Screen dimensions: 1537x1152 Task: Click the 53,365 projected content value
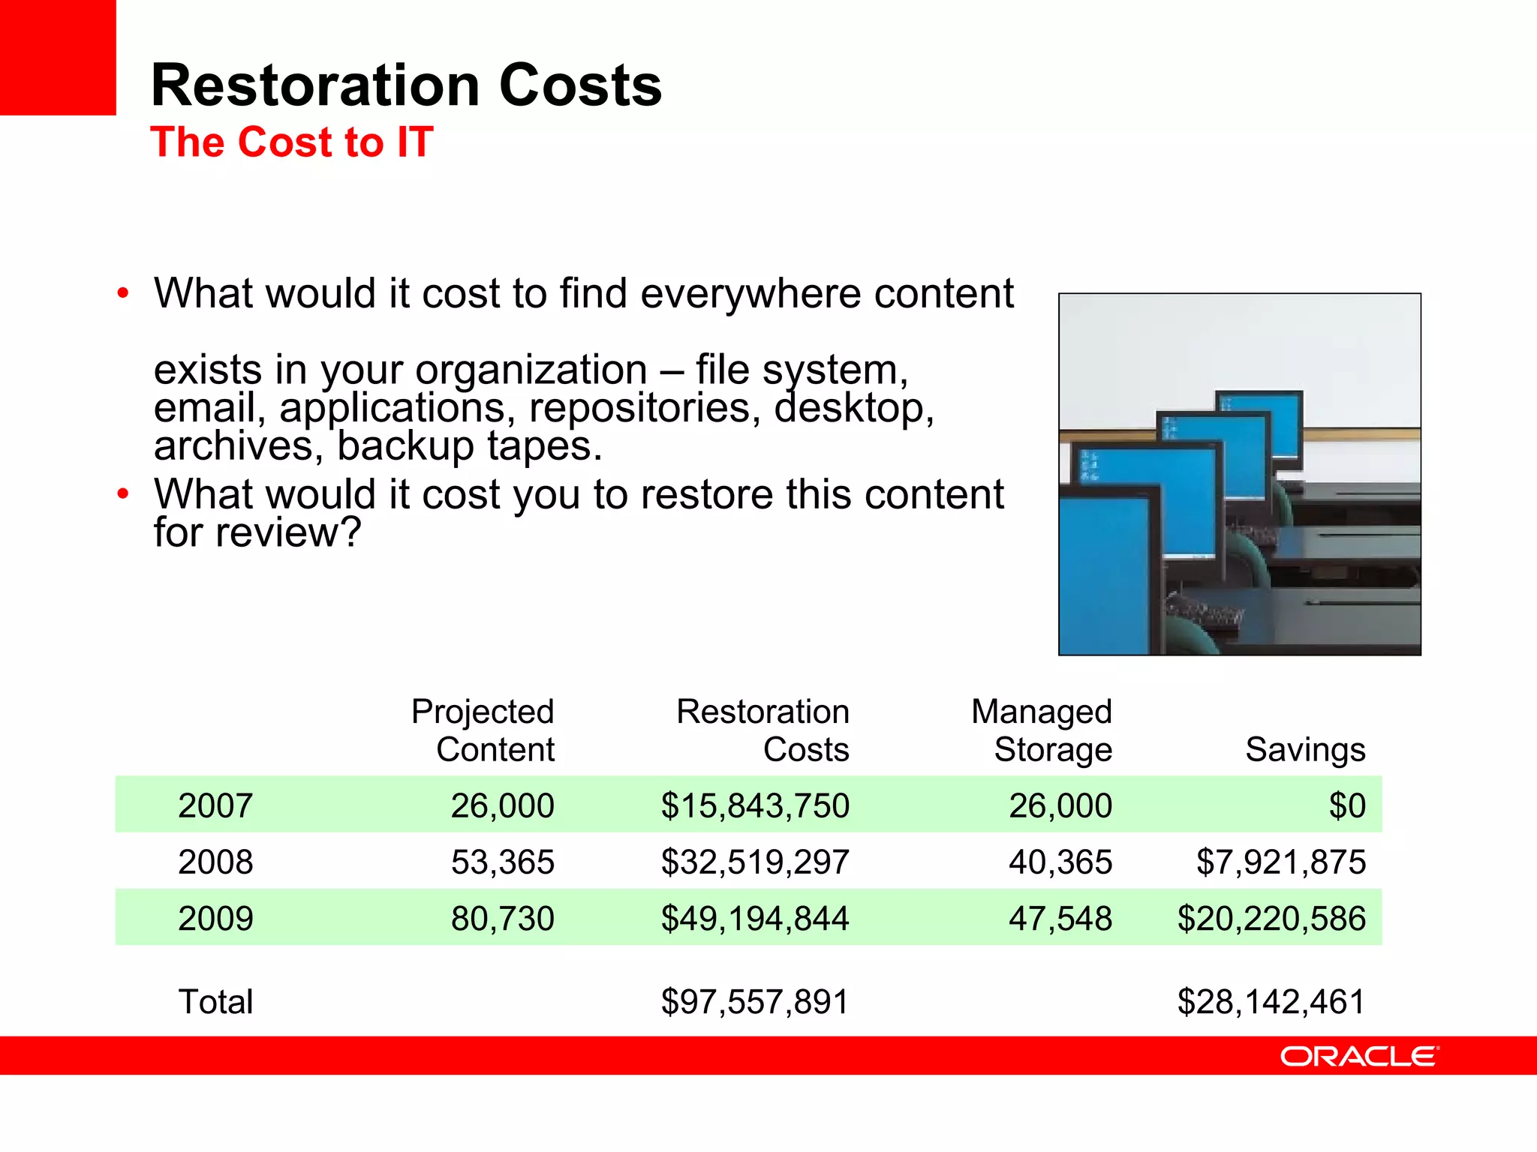click(x=503, y=862)
